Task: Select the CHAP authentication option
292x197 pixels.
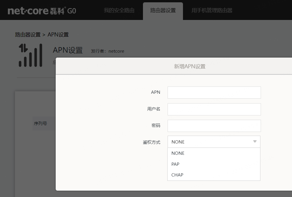Action: click(x=214, y=175)
